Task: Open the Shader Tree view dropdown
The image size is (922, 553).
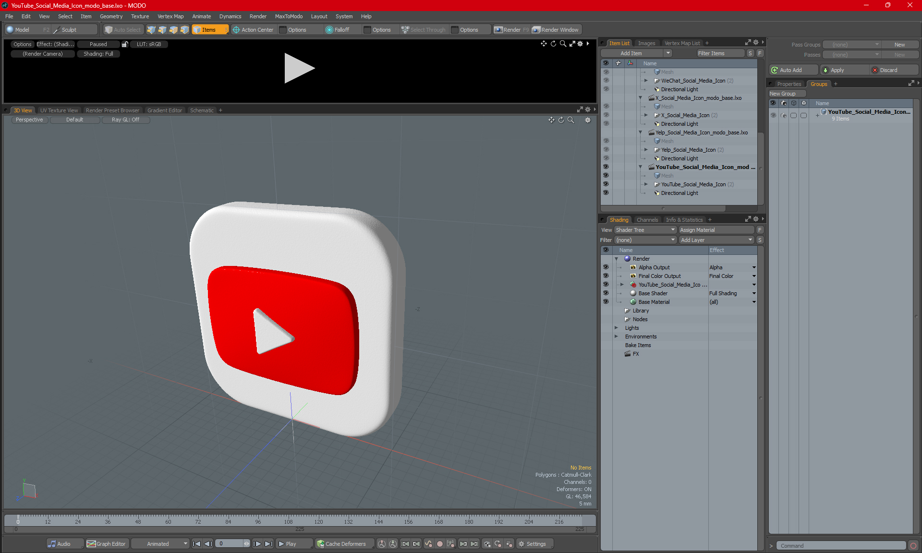Action: [x=645, y=230]
